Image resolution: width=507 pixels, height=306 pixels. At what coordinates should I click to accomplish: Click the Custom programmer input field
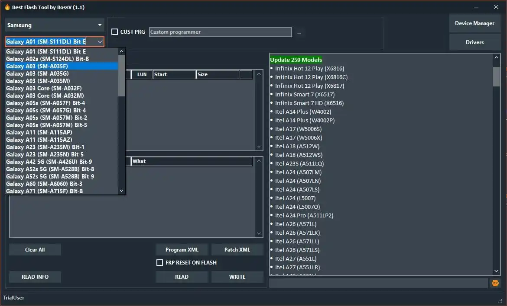[220, 32]
